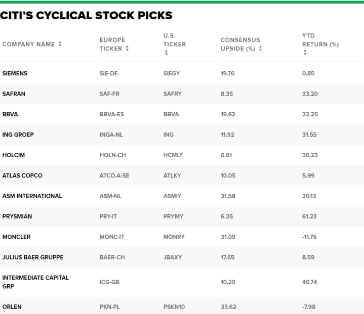The image size is (364, 314).
Task: Sort by YTD Return arrow icon
Action: pyautogui.click(x=305, y=53)
